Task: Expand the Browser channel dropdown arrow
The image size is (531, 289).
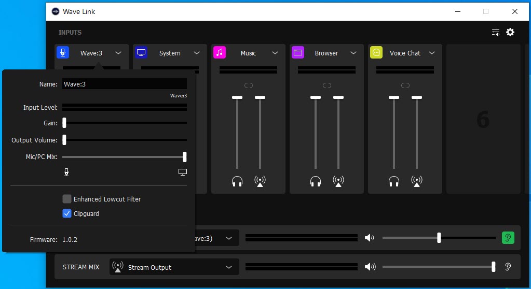Action: 353,53
